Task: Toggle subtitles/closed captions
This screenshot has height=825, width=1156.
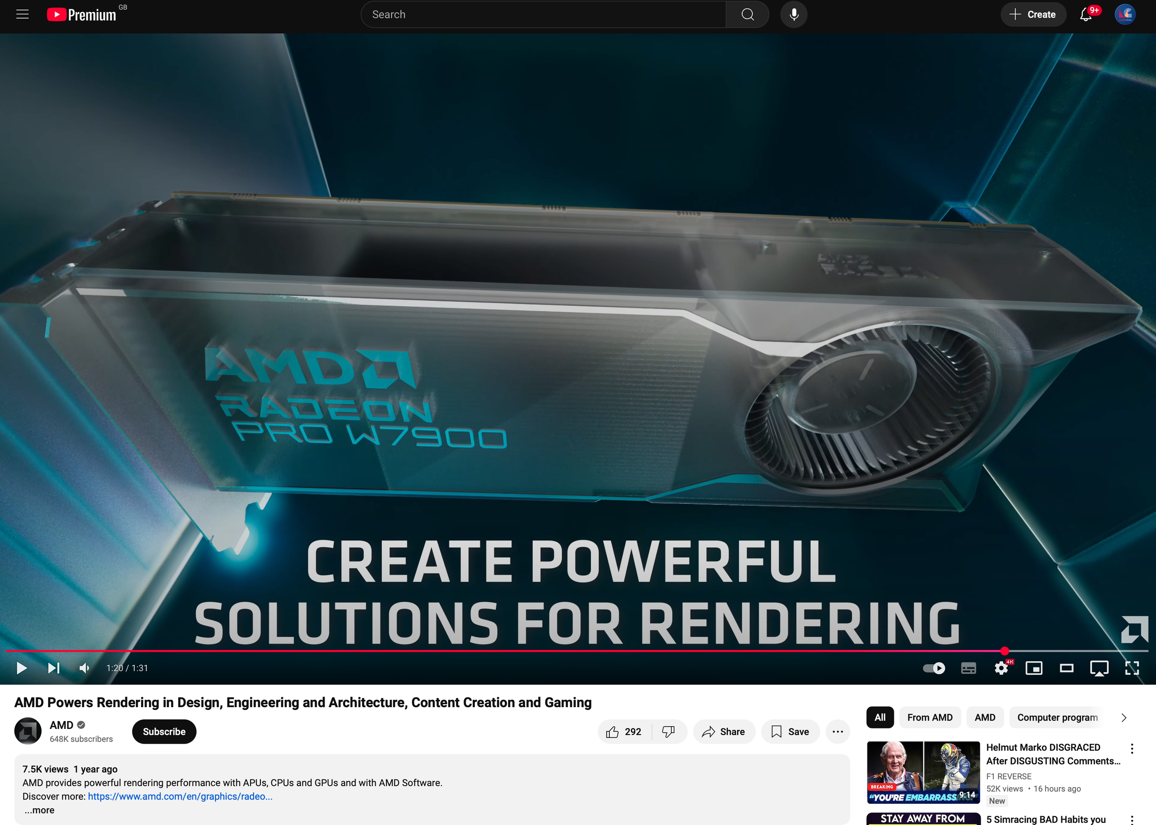Action: coord(968,668)
